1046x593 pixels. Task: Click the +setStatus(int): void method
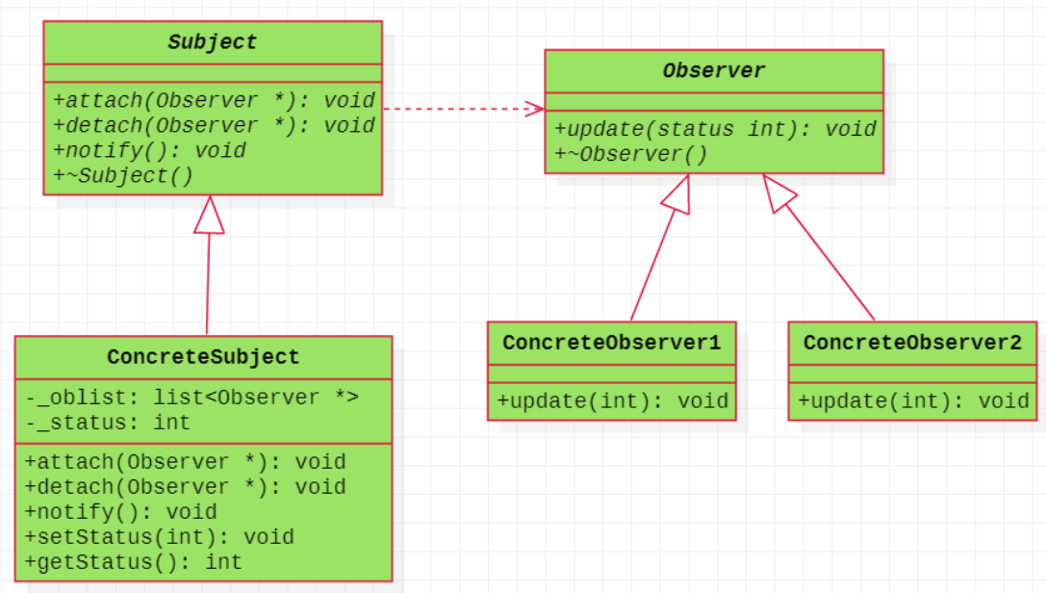coord(160,537)
